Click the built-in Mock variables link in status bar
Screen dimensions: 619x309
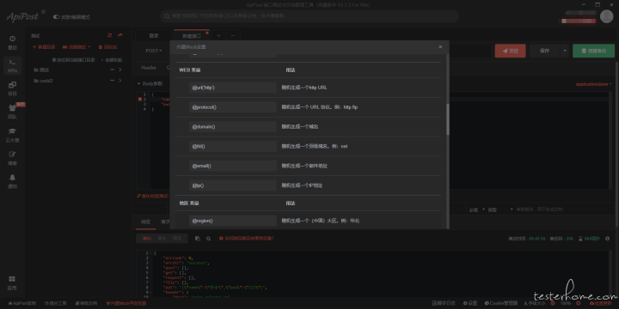point(126,304)
